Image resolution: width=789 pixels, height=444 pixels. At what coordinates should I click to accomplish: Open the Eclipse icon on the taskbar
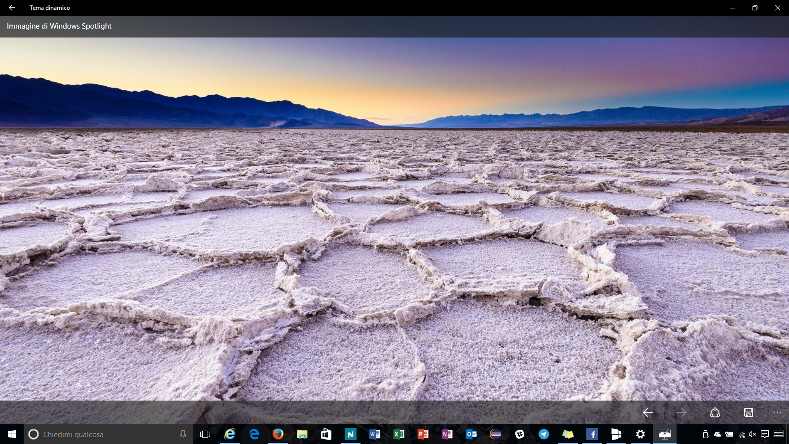[x=496, y=434]
